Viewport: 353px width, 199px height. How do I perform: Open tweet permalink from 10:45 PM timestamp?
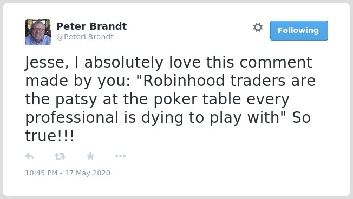click(68, 173)
